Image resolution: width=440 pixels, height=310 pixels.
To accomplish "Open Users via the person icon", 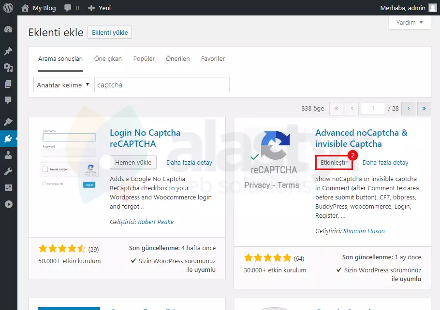I will point(8,155).
